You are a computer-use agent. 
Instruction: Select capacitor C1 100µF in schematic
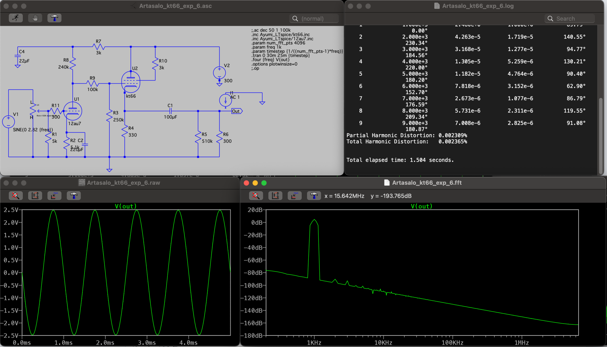coord(170,111)
